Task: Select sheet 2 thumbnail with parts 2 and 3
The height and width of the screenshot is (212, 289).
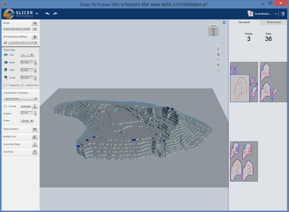Action: pyautogui.click(x=244, y=161)
